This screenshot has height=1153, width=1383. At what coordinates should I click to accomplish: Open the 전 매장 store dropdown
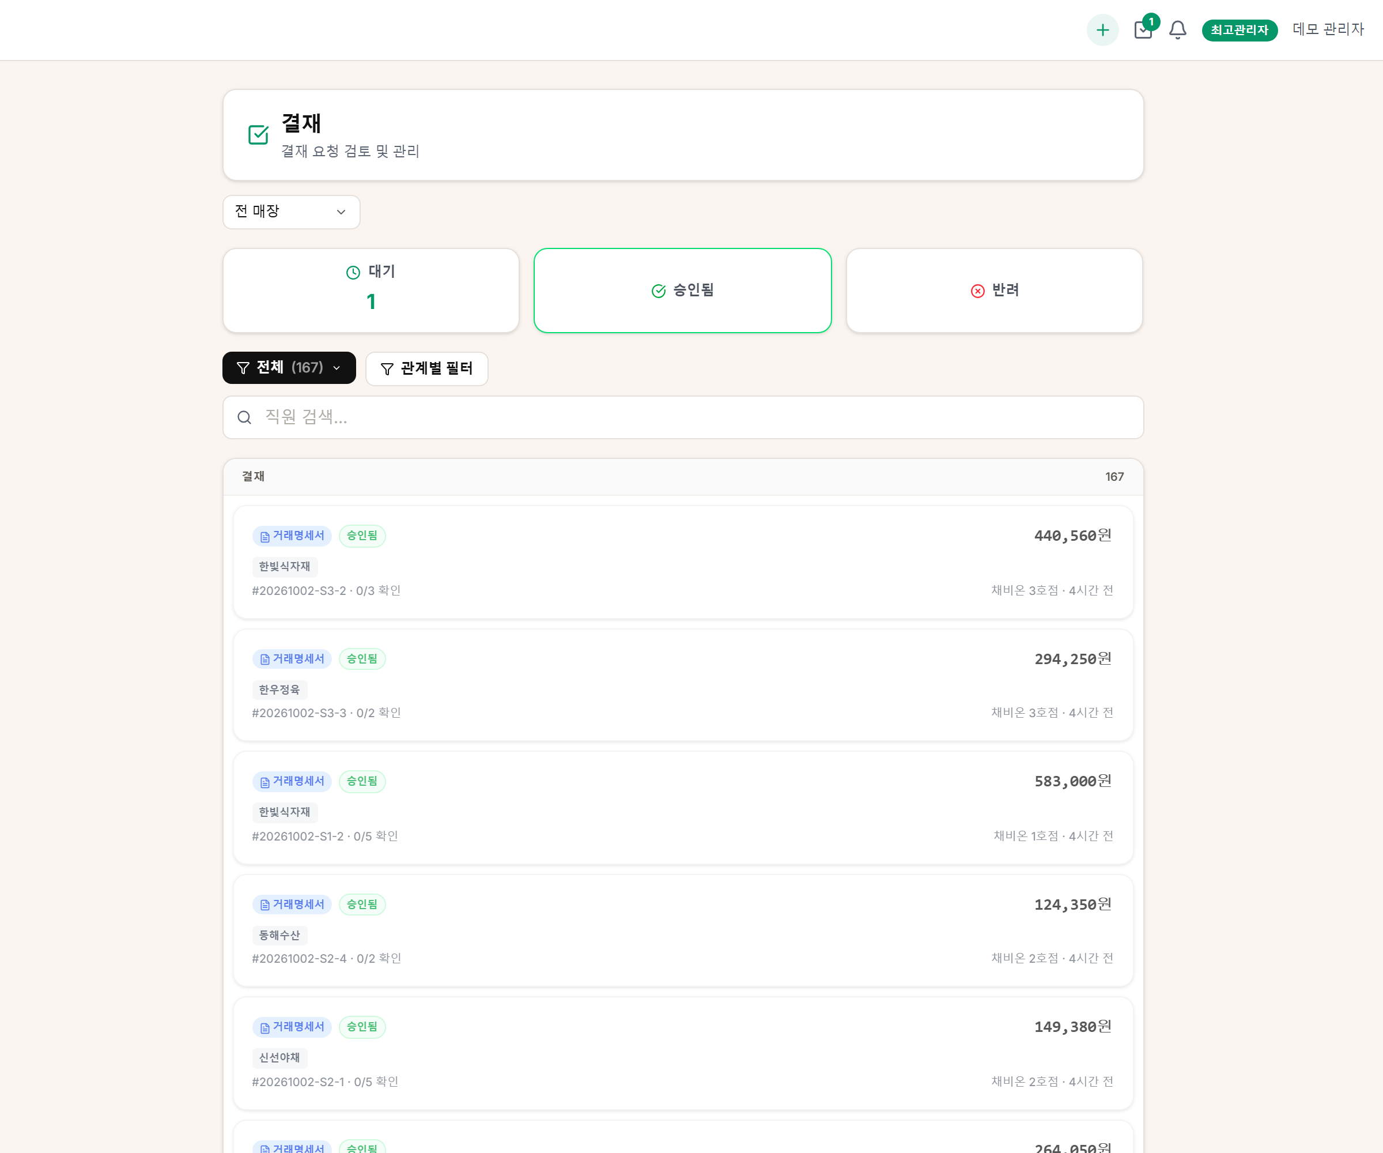(291, 212)
